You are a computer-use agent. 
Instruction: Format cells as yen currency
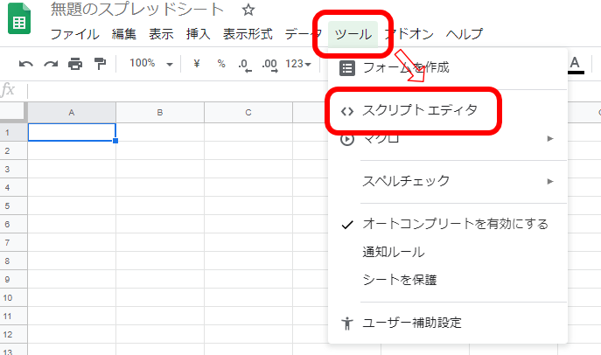point(197,63)
